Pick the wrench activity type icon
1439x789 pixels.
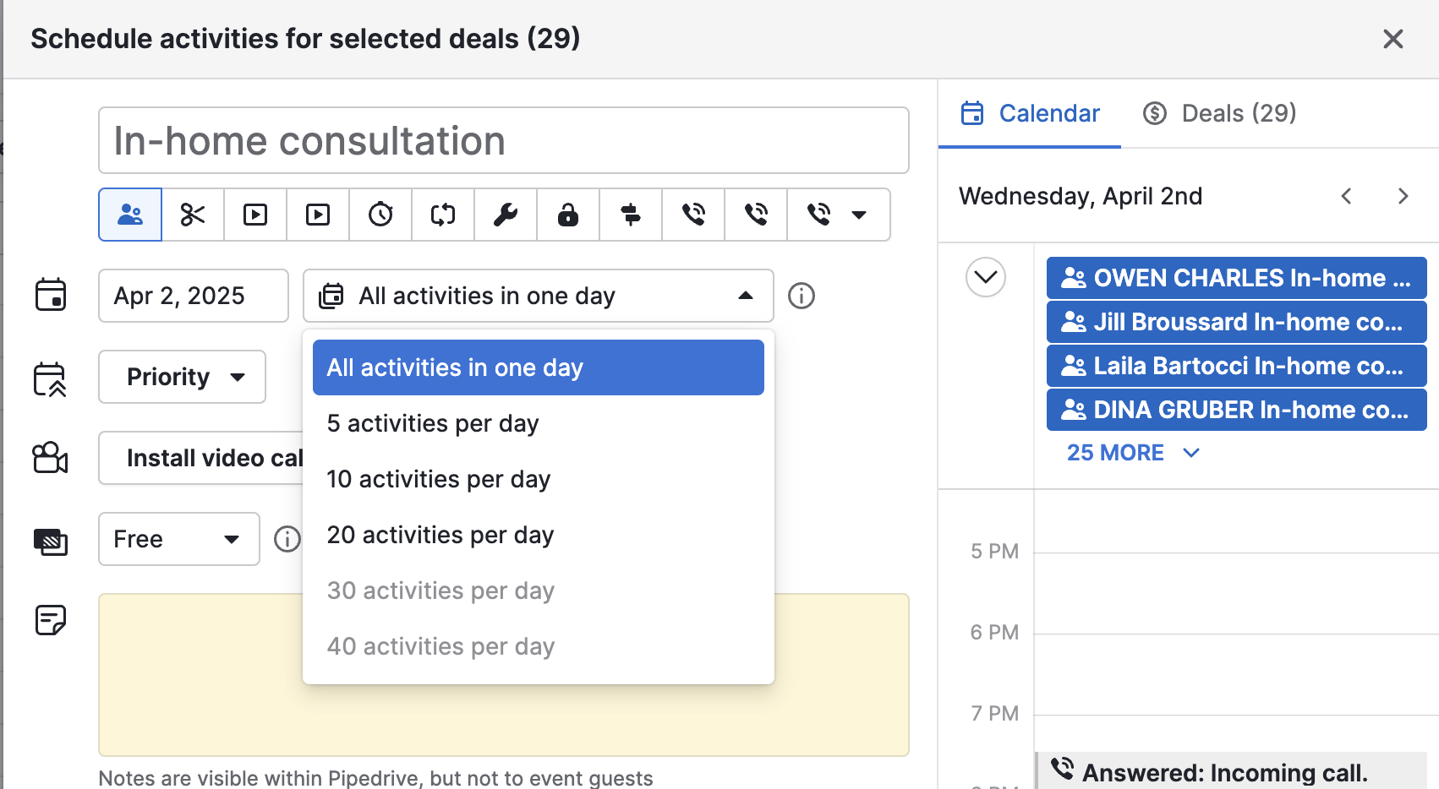(506, 215)
